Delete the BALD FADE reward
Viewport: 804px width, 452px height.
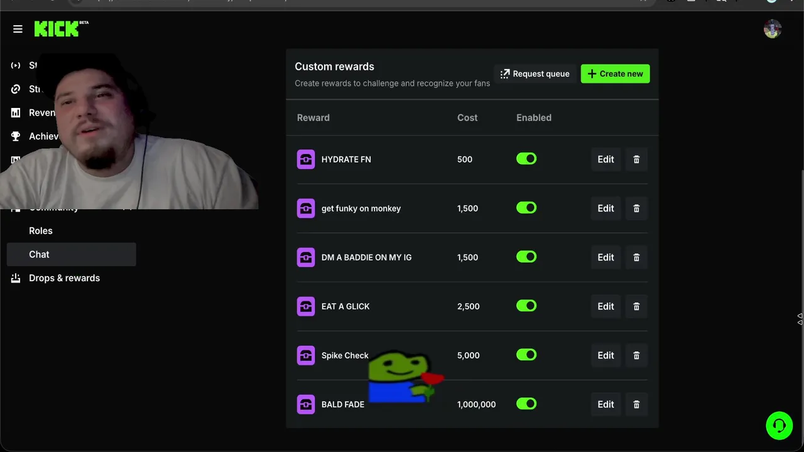(x=636, y=404)
